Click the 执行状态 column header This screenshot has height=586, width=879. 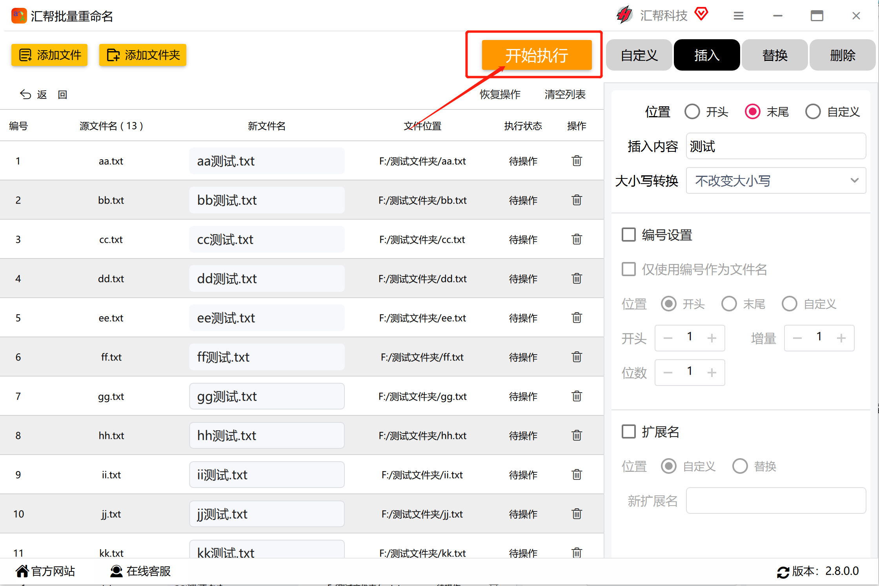click(523, 126)
